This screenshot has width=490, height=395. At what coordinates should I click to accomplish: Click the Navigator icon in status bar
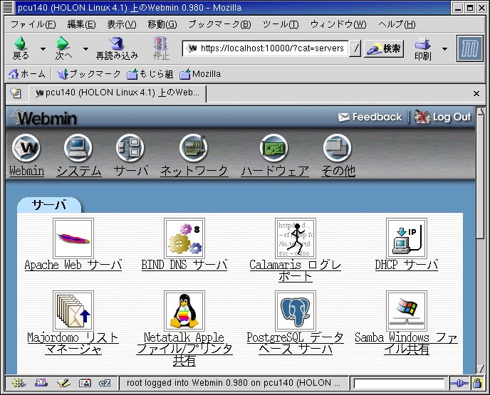click(x=19, y=383)
